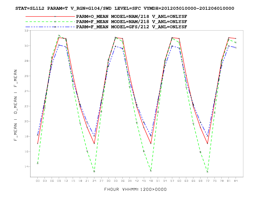Click the dashed green legend line sample
Screen dimensions: 257x199
[50, 22]
